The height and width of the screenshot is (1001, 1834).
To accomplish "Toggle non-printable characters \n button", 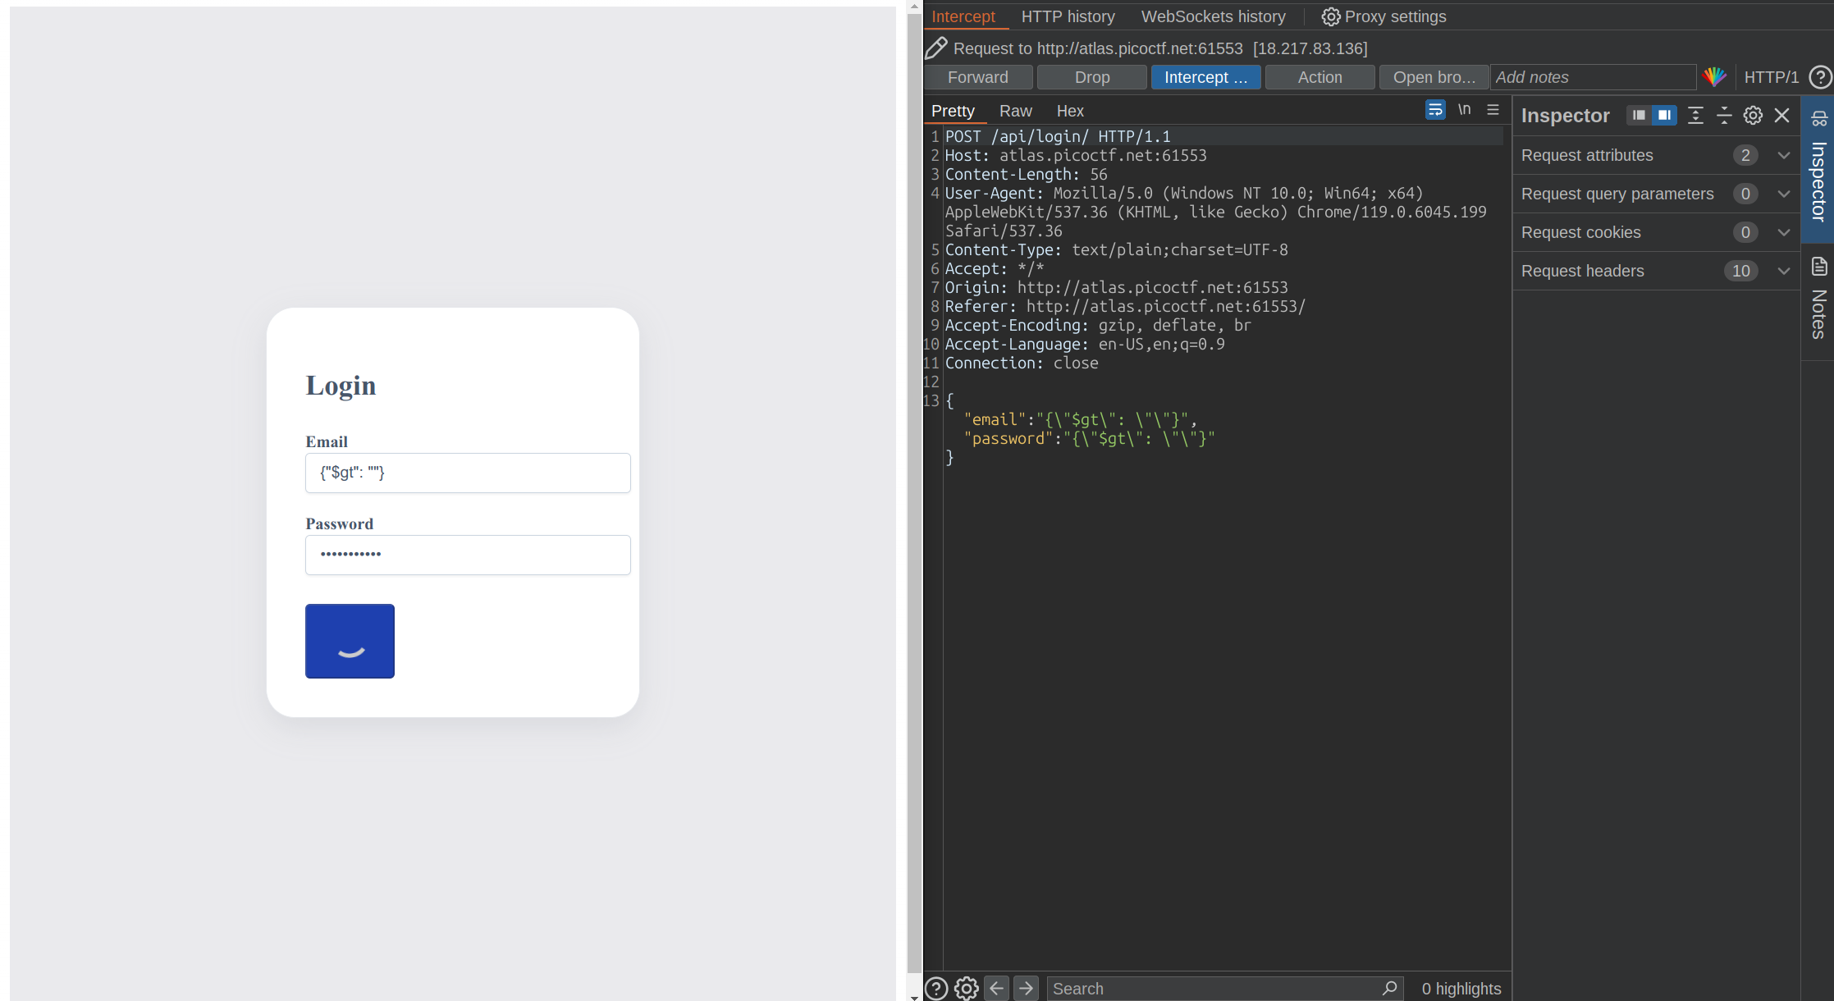I will coord(1465,110).
